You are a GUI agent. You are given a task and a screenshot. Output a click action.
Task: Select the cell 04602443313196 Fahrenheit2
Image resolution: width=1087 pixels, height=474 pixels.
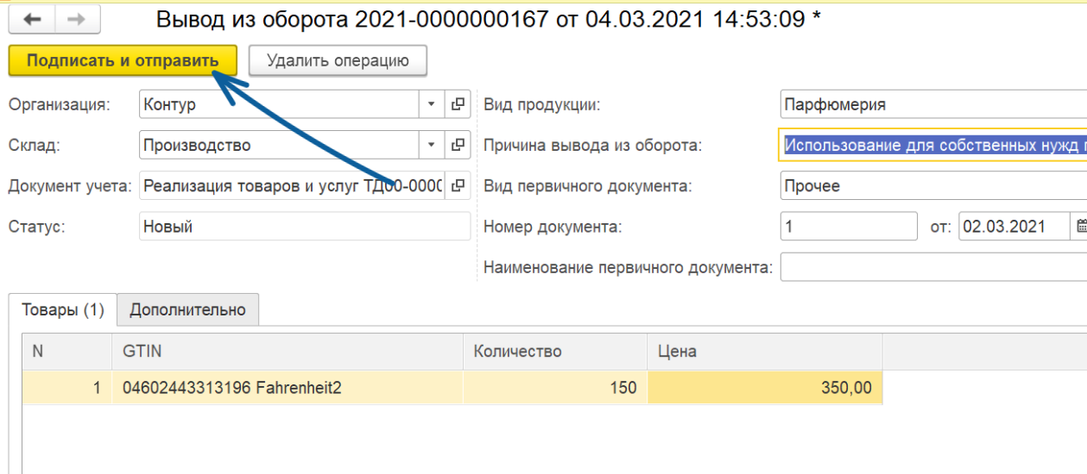click(288, 388)
